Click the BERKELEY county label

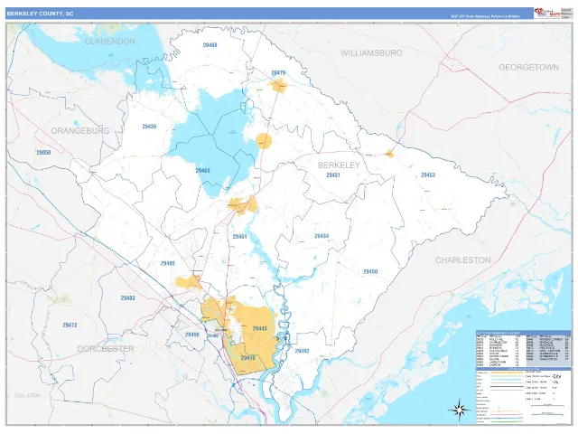click(339, 165)
